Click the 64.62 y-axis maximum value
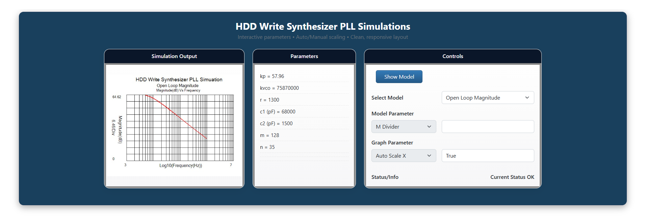 [x=117, y=97]
